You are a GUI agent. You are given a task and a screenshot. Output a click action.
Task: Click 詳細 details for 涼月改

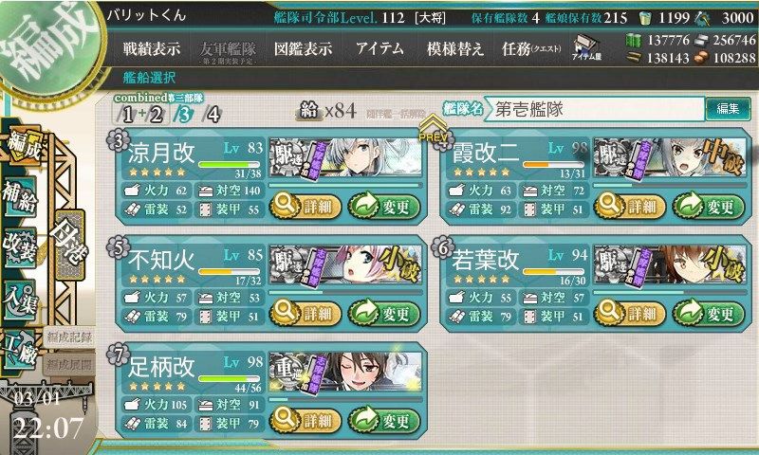point(305,207)
